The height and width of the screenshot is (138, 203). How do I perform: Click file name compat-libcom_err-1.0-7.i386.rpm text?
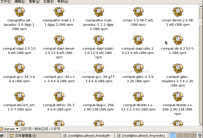point(20,107)
